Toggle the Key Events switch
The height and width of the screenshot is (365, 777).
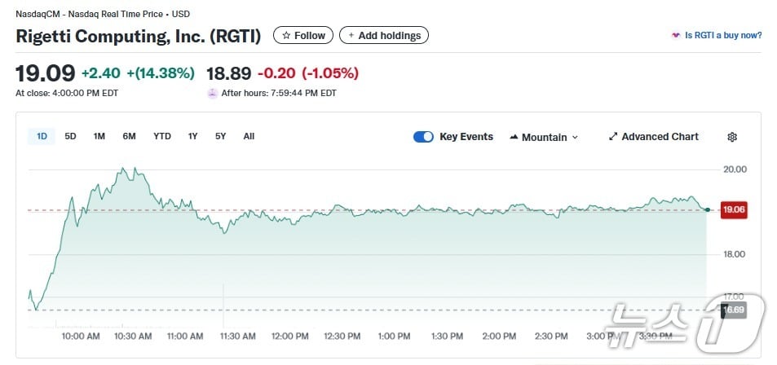click(x=423, y=137)
